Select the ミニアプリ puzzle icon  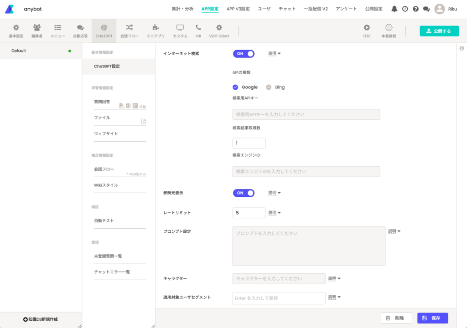click(156, 28)
